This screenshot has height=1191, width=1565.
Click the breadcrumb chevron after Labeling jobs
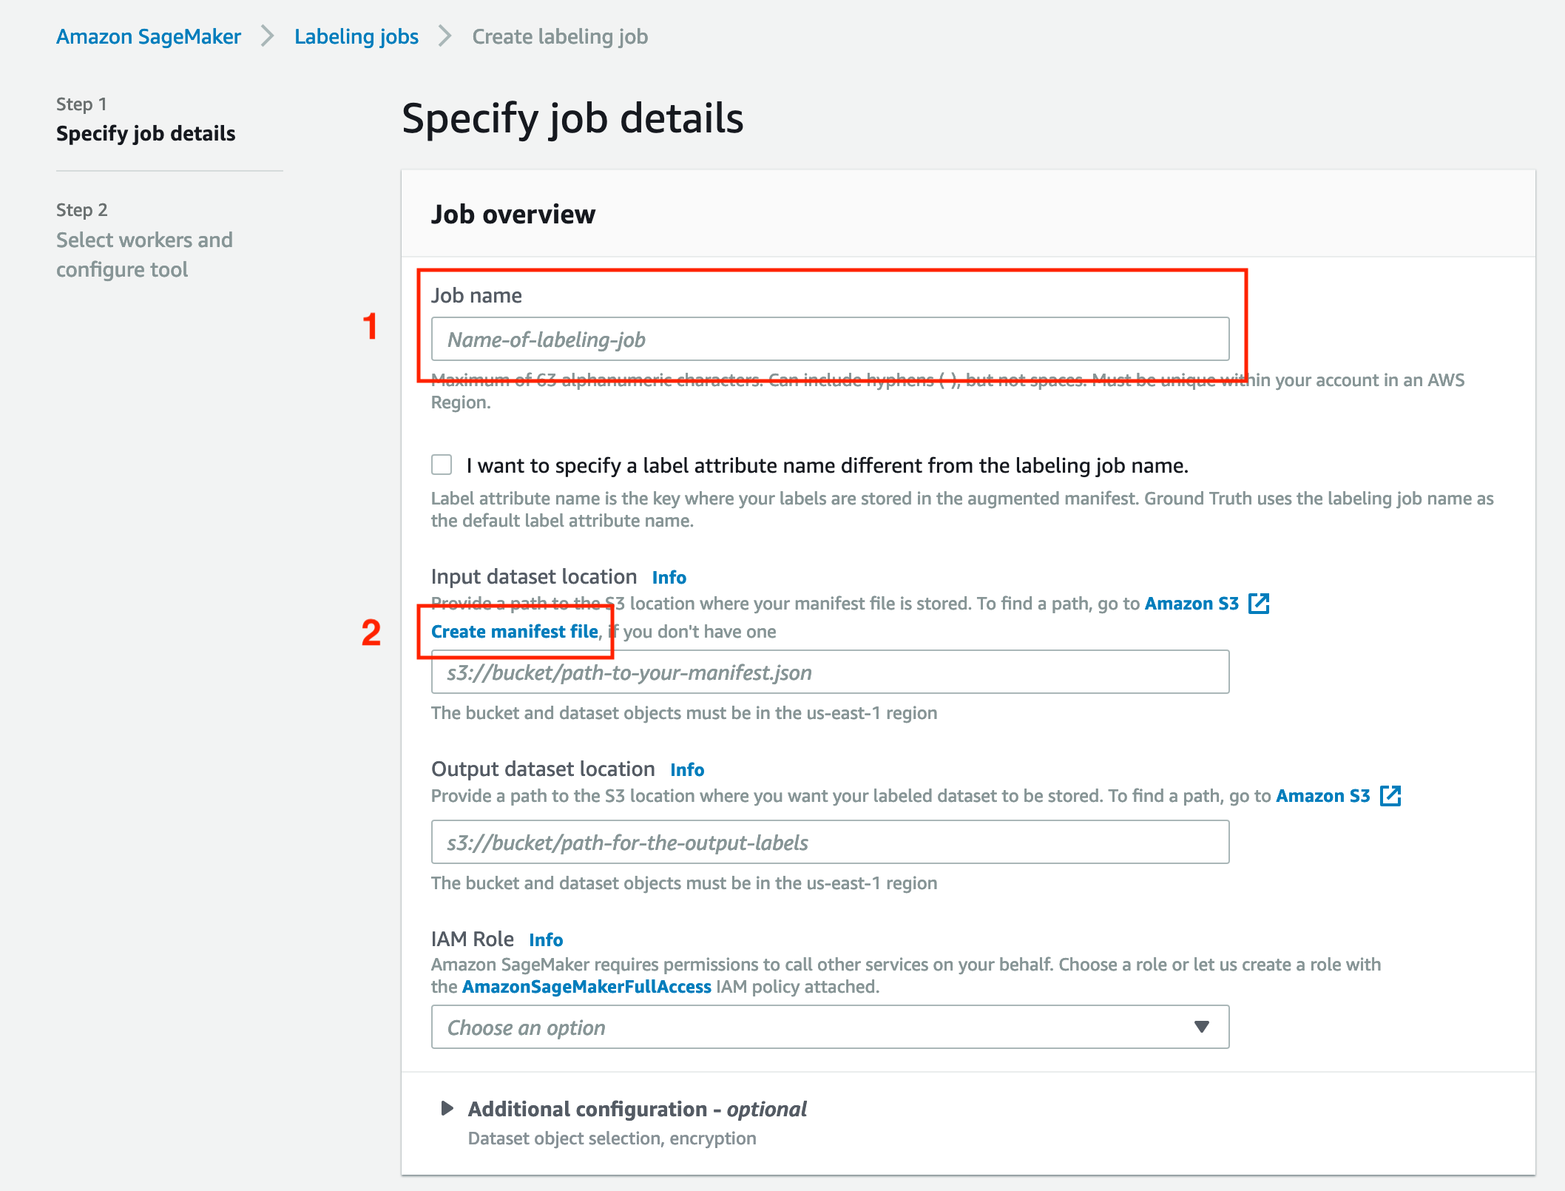coord(445,36)
